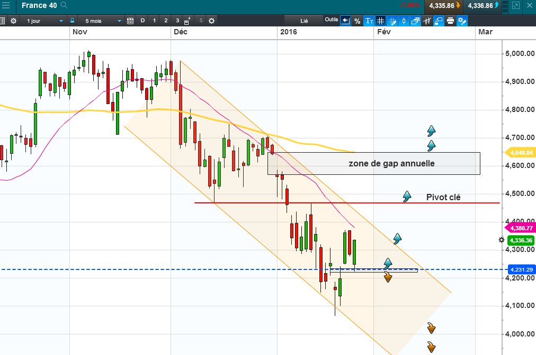
Task: Select the green 4,336.36 current price label
Action: (x=521, y=240)
